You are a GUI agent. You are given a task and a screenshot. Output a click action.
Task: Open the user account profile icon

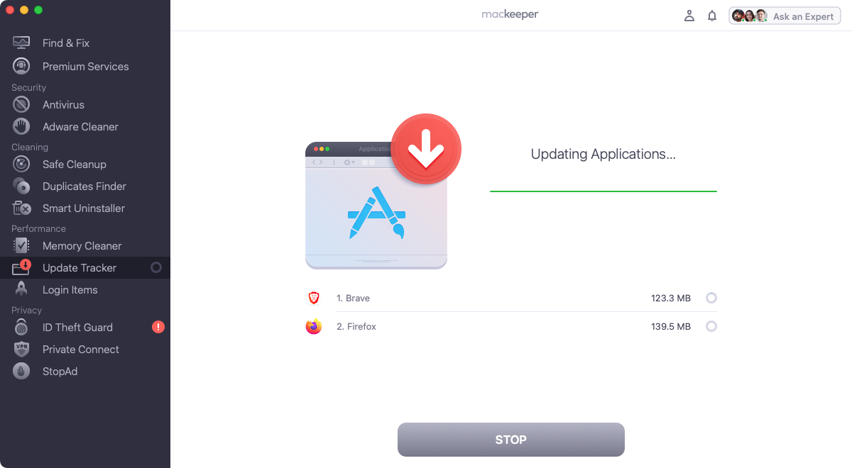click(x=689, y=16)
